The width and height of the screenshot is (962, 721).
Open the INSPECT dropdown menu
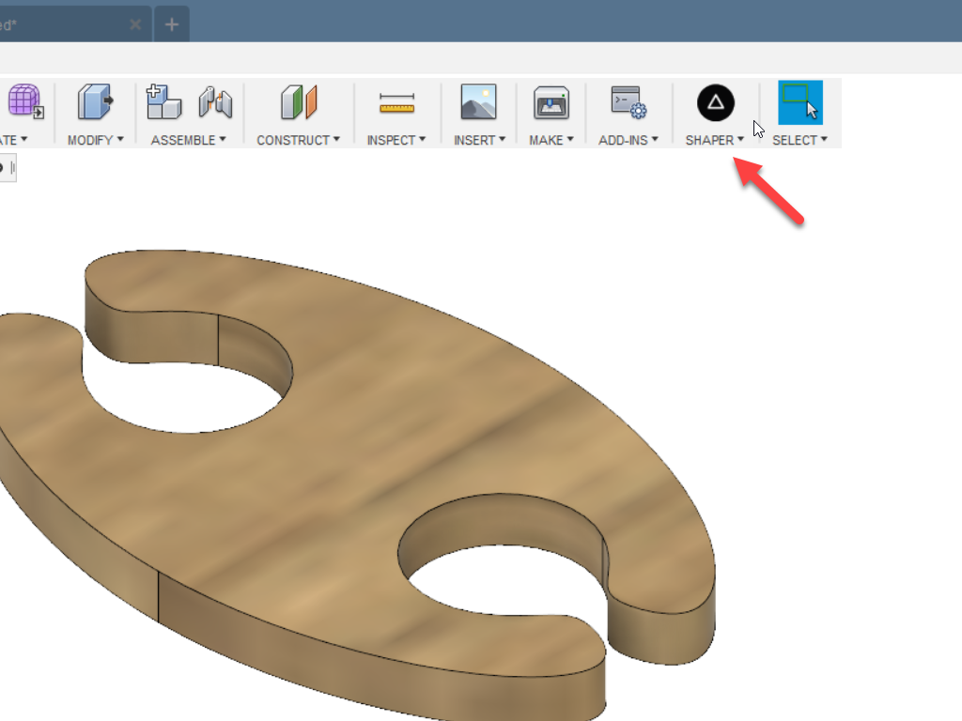tap(396, 140)
